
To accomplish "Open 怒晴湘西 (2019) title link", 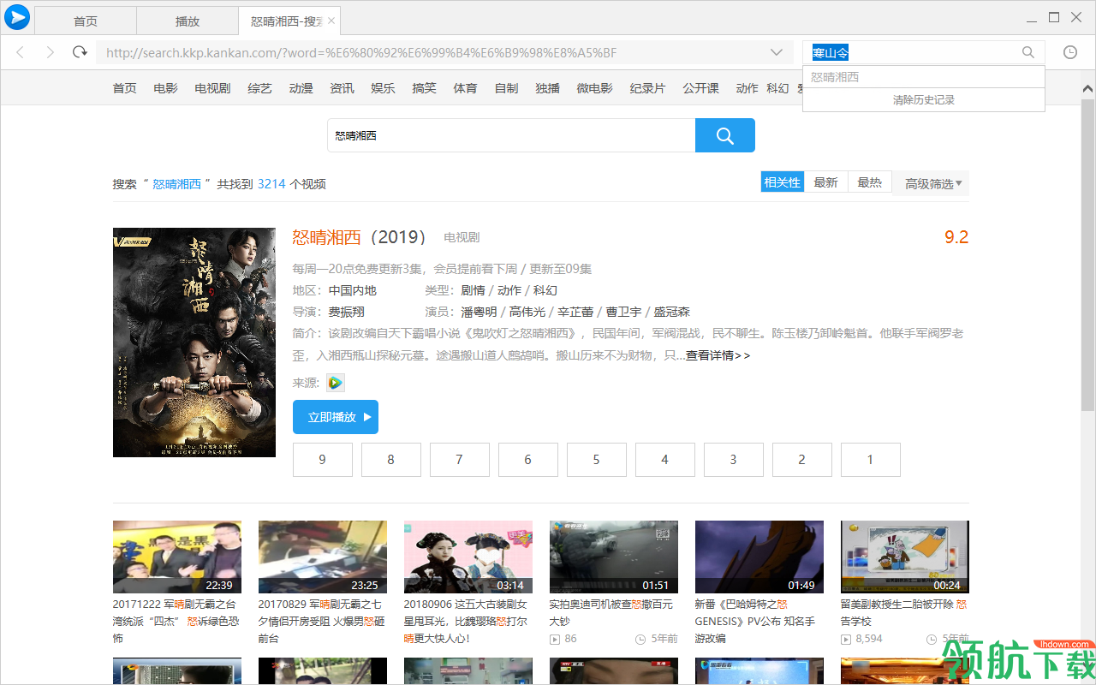I will coord(360,237).
